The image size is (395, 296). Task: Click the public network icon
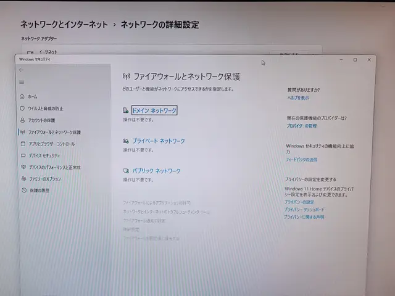[126, 171]
